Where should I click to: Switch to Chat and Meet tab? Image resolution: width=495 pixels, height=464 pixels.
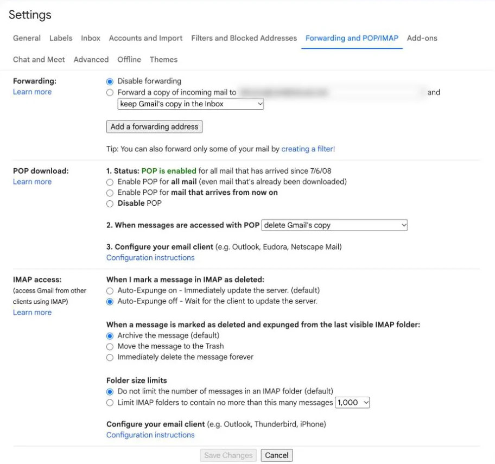[x=39, y=60]
